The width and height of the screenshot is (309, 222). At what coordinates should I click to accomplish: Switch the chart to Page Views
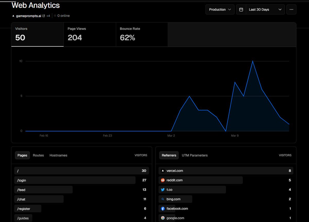click(90, 34)
